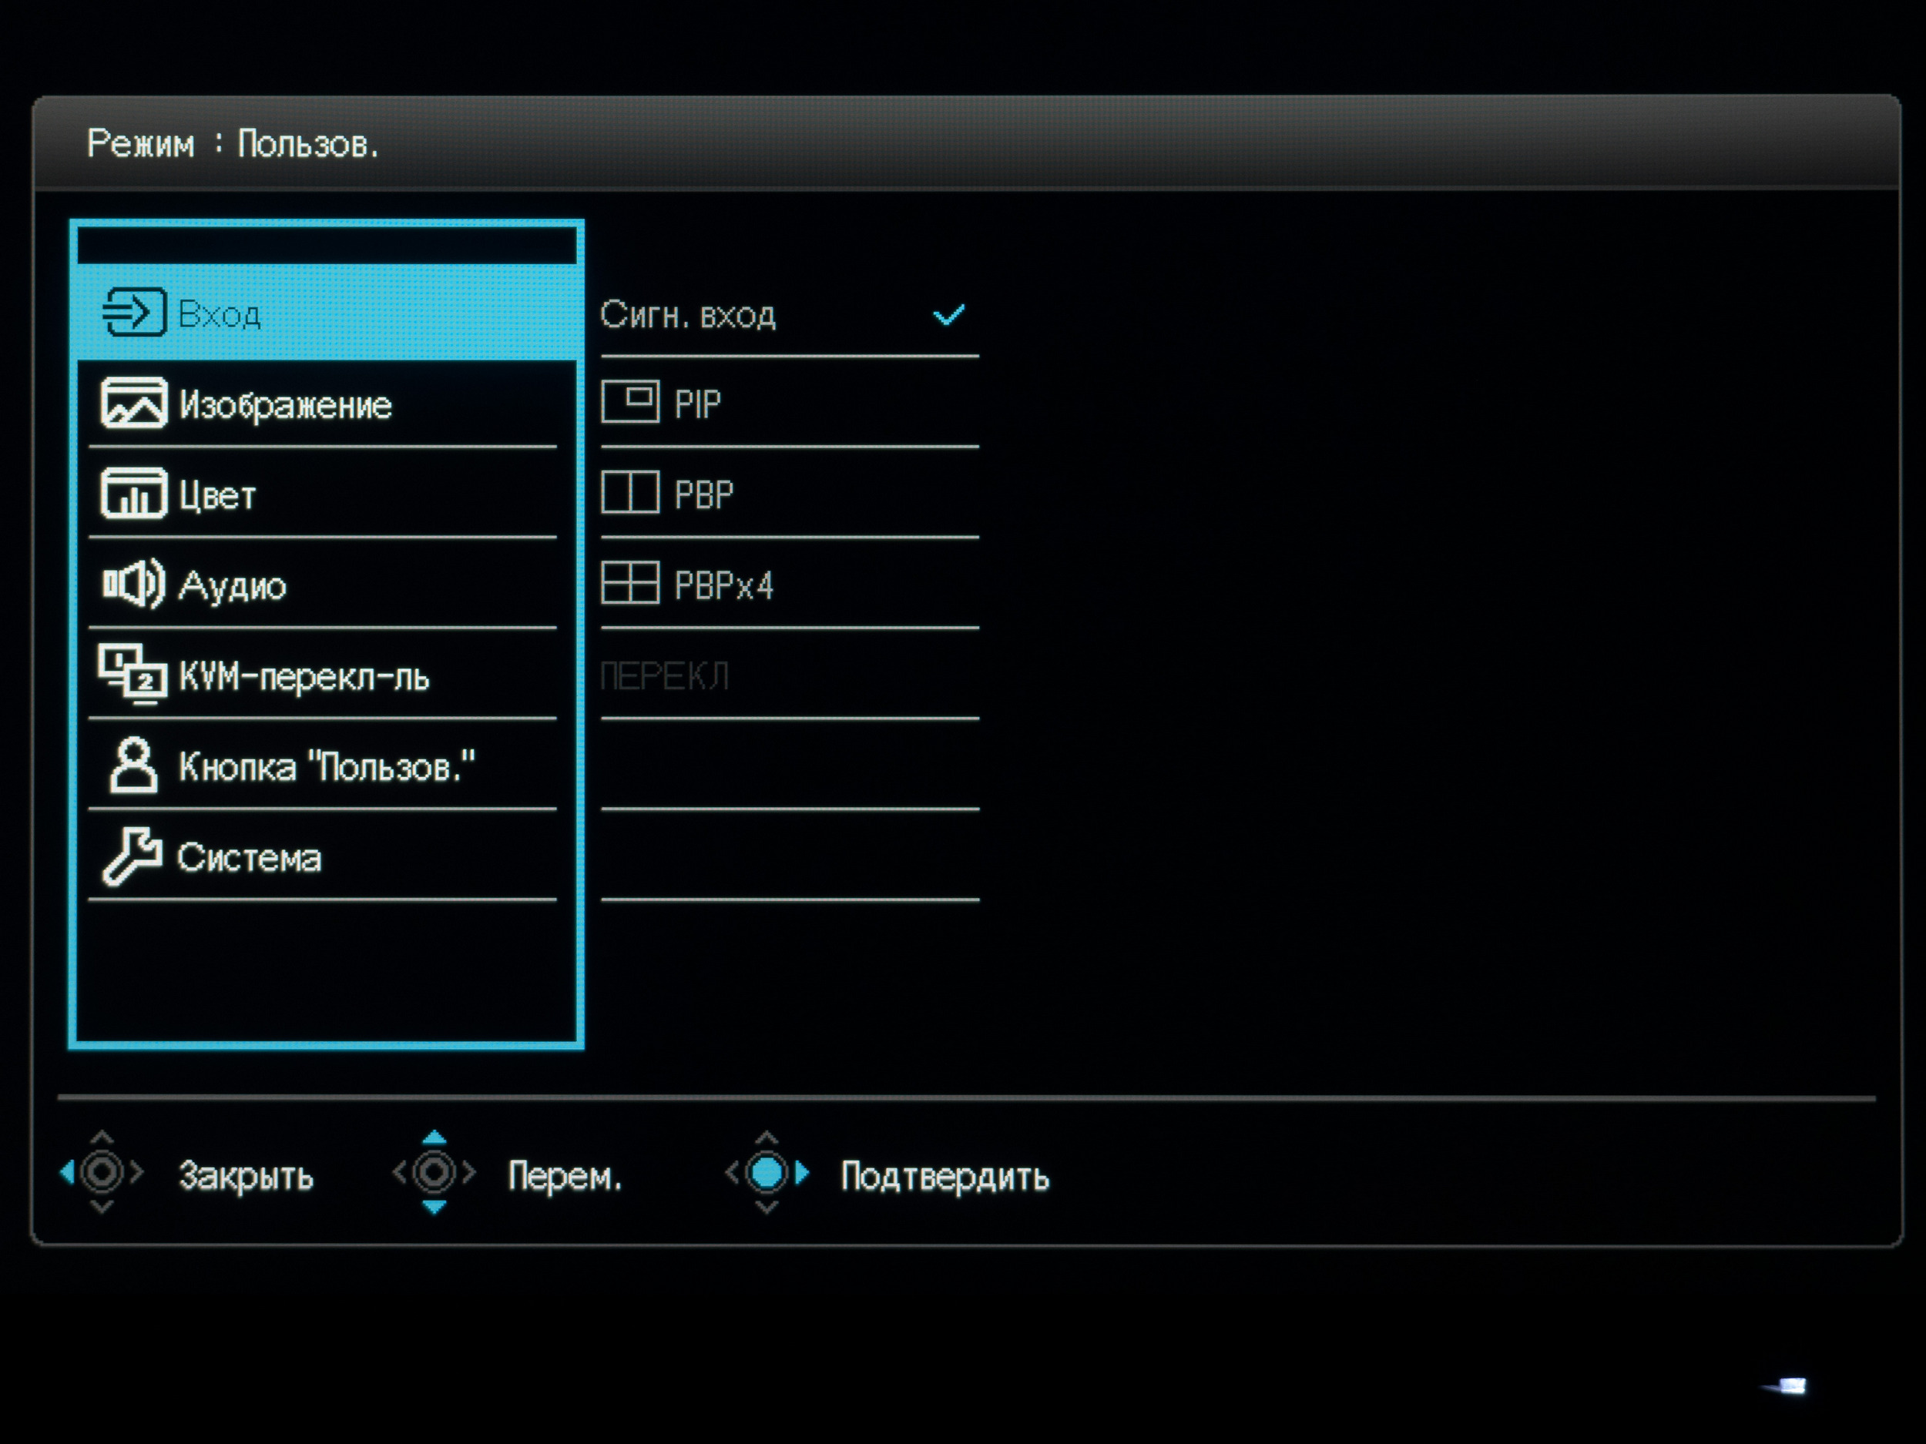Click the PBP split-screen icon
This screenshot has height=1444, width=1926.
coord(630,494)
